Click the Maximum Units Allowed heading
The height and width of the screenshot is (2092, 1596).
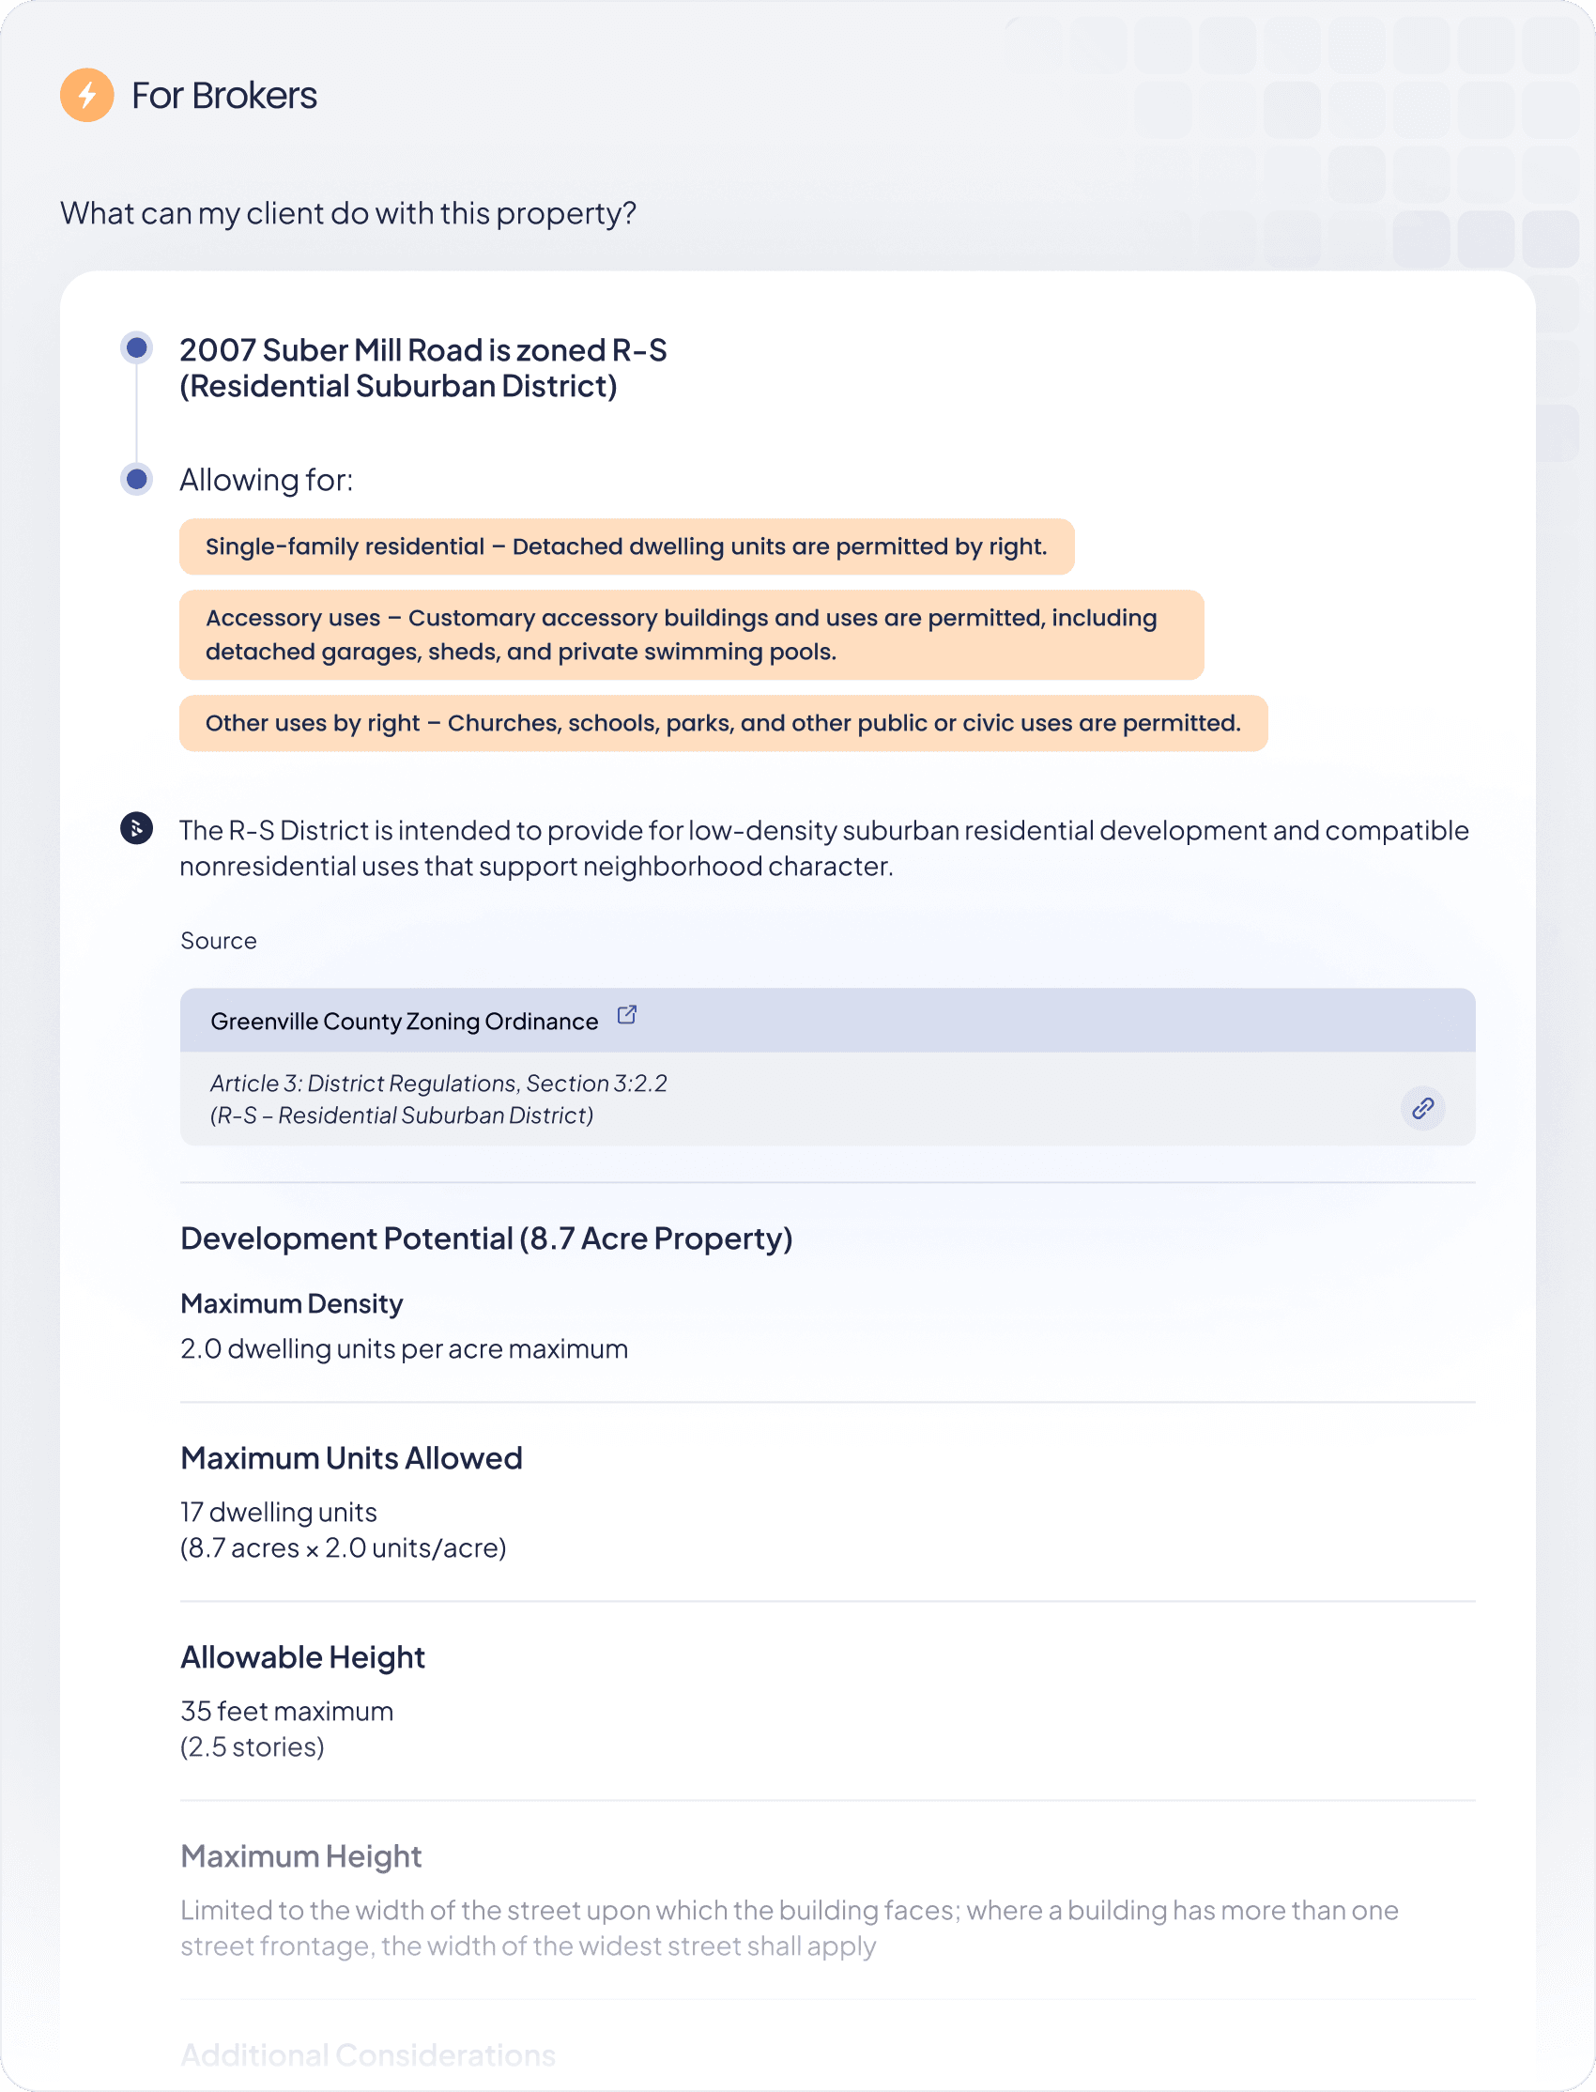coord(351,1458)
